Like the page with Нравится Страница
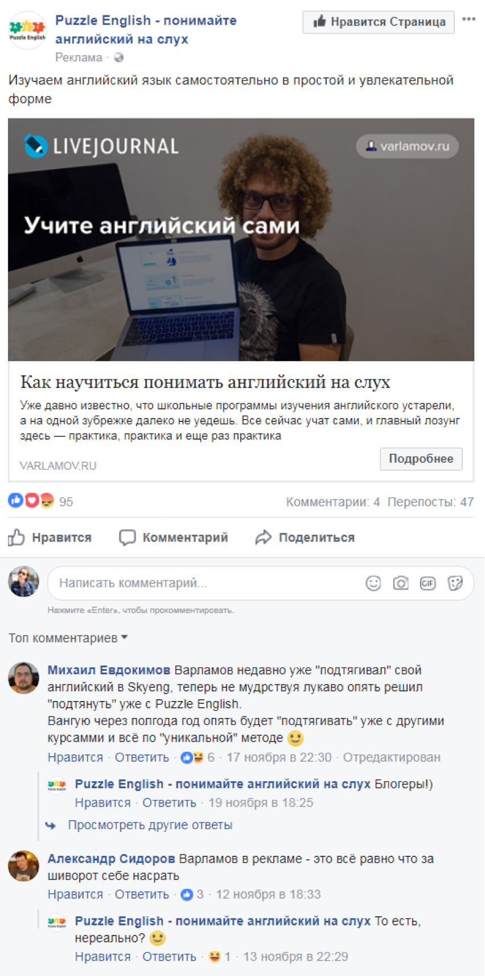Image resolution: width=485 pixels, height=976 pixels. tap(379, 22)
